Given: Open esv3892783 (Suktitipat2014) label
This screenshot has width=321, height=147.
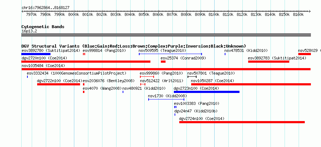Looking at the screenshot, I should [x=277, y=58].
